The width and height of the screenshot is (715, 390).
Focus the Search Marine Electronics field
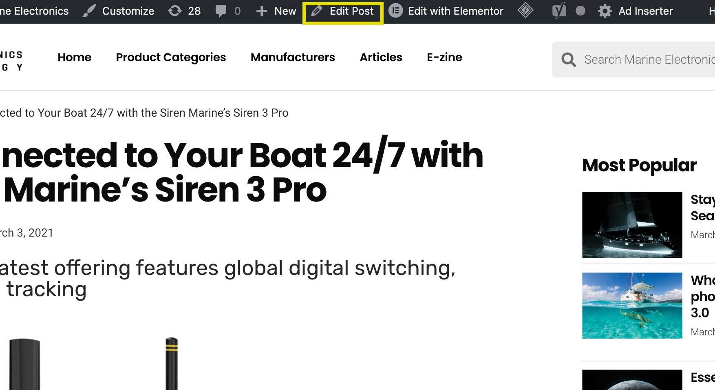(x=649, y=60)
